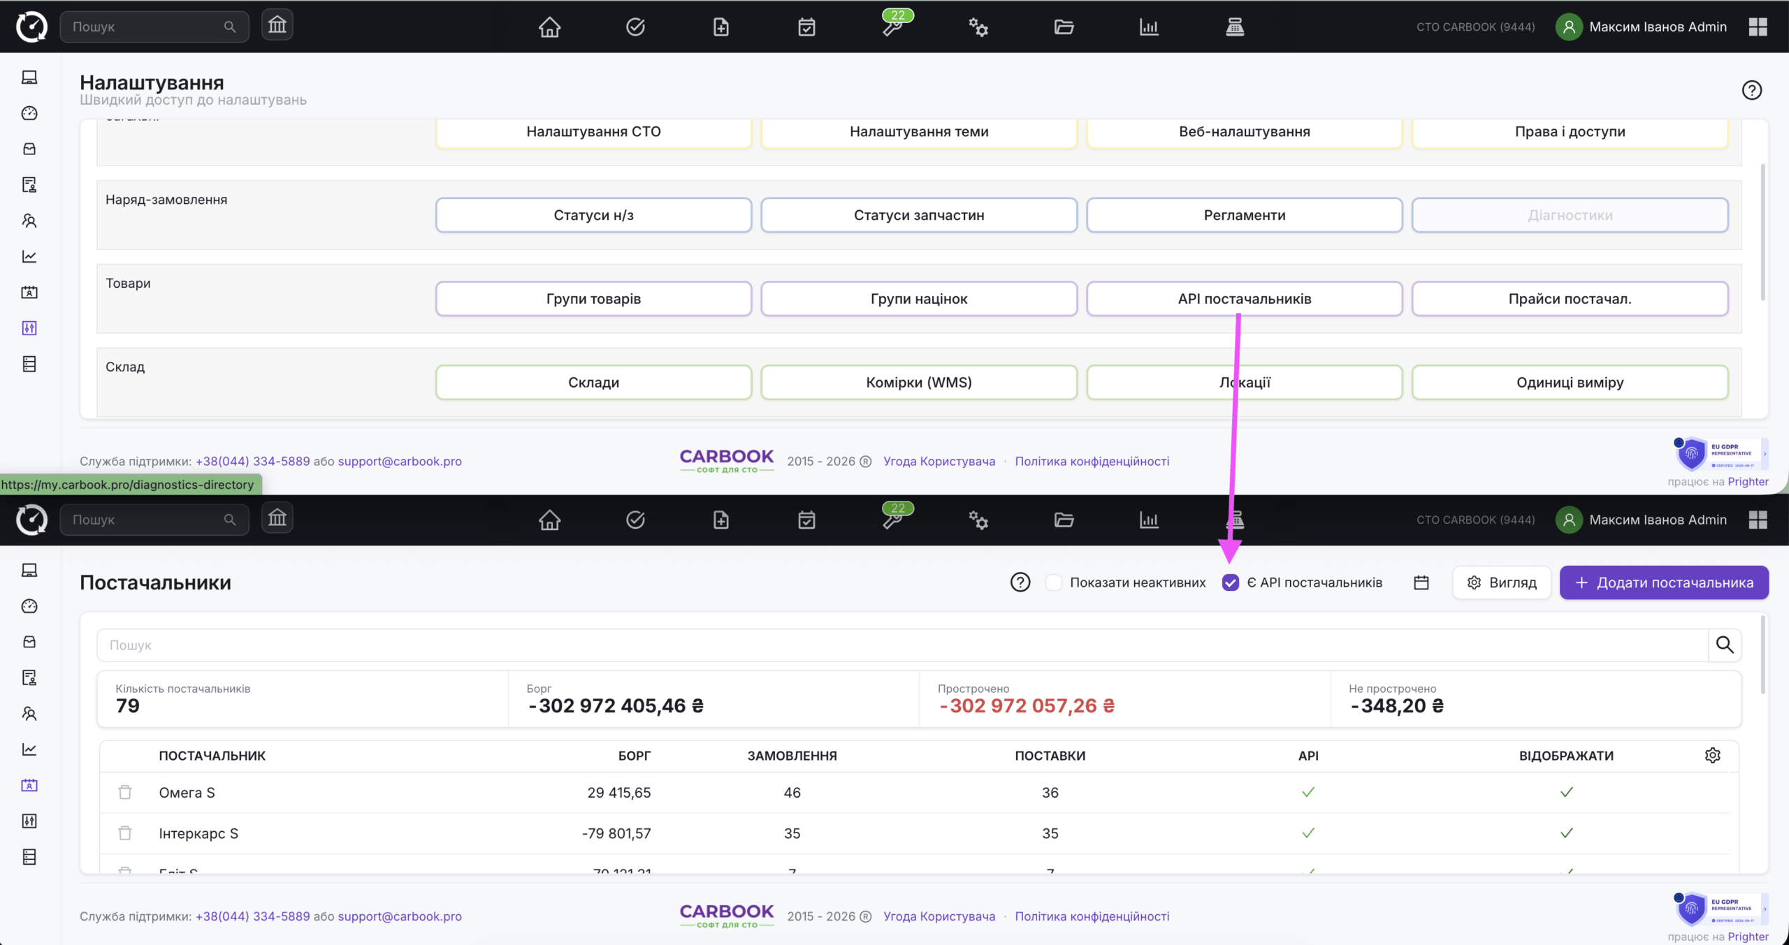Screen dimensions: 1789x945
Task: Click the help icon on the Налаштування page
Action: [x=1752, y=90]
